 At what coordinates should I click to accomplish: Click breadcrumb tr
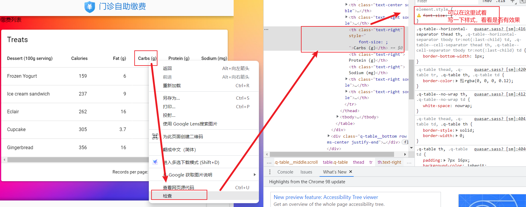371,162
